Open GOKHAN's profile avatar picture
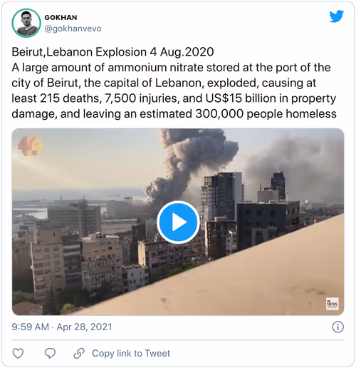 point(26,23)
